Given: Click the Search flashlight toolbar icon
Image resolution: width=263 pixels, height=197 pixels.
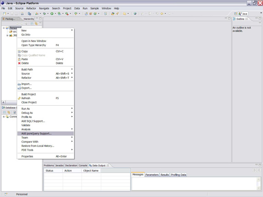Looking at the screenshot, I should tap(117, 14).
